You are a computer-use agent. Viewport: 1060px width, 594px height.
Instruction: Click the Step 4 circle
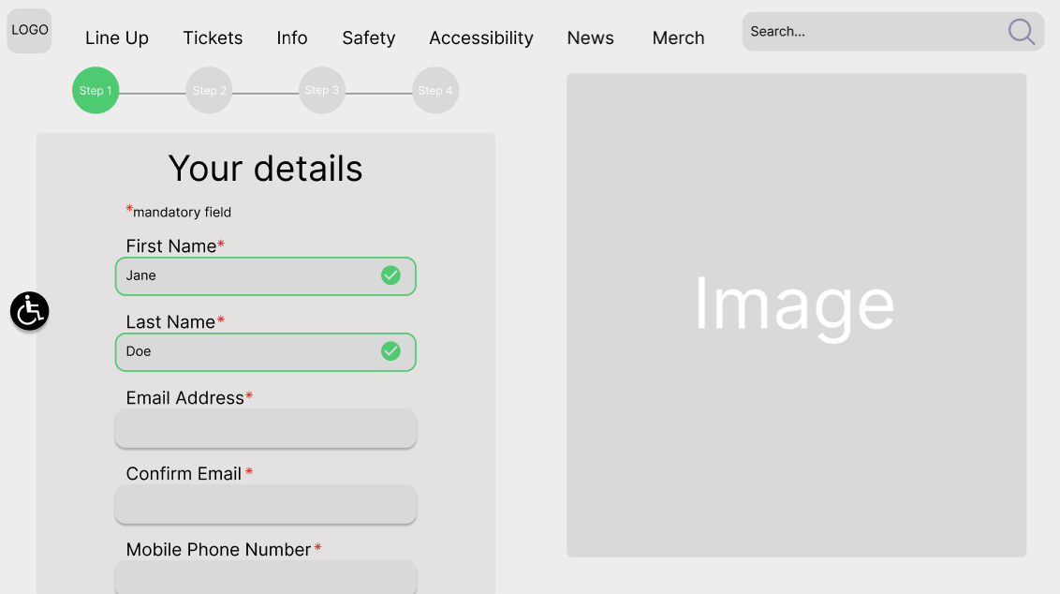pos(435,91)
